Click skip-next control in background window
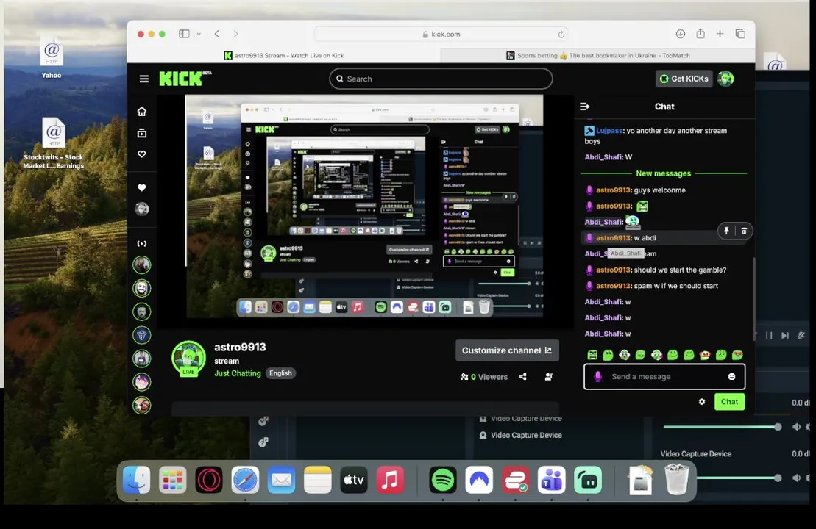The height and width of the screenshot is (529, 816). coord(785,336)
